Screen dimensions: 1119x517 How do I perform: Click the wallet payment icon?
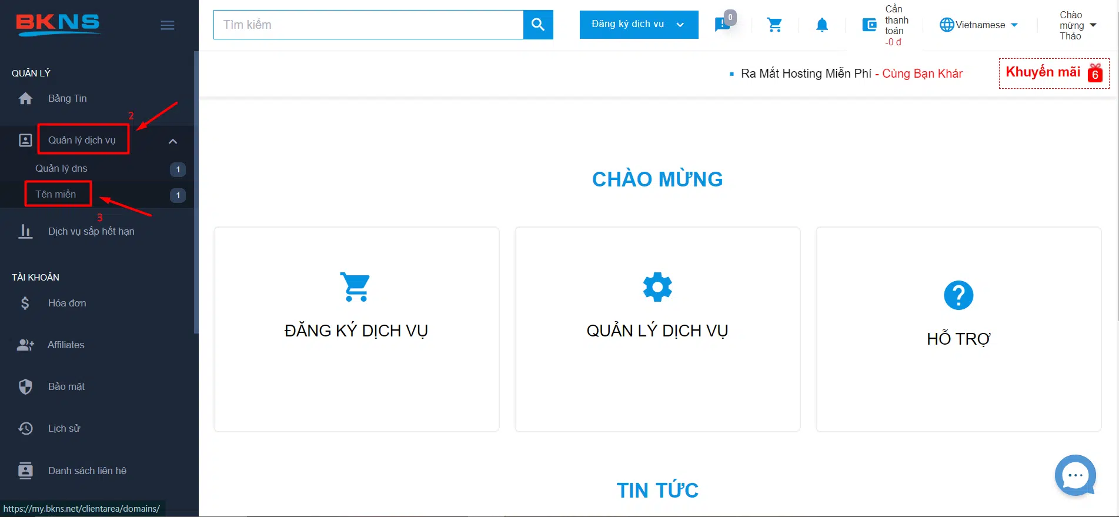pyautogui.click(x=869, y=25)
